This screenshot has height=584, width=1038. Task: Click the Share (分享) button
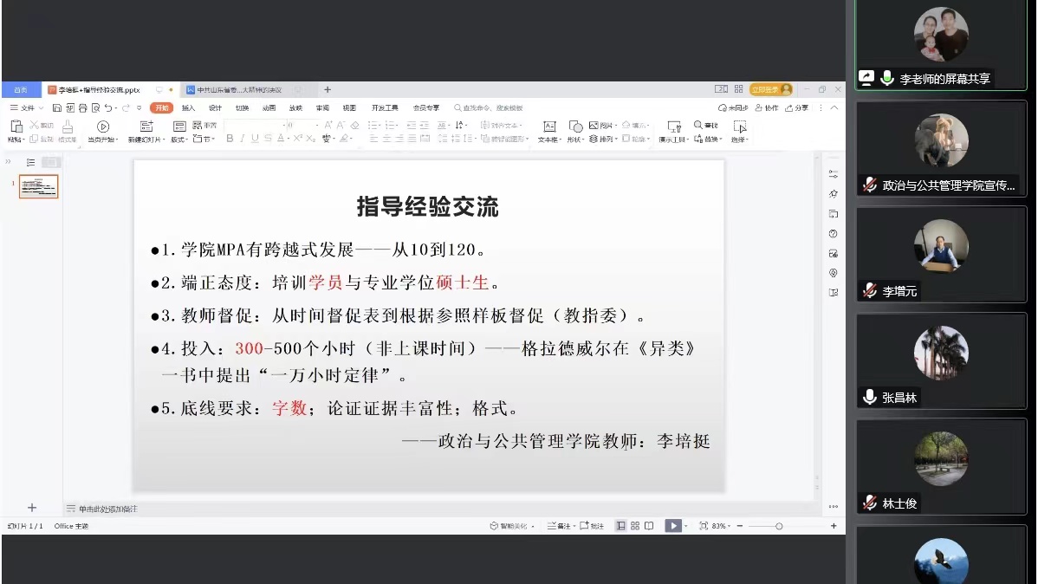797,108
